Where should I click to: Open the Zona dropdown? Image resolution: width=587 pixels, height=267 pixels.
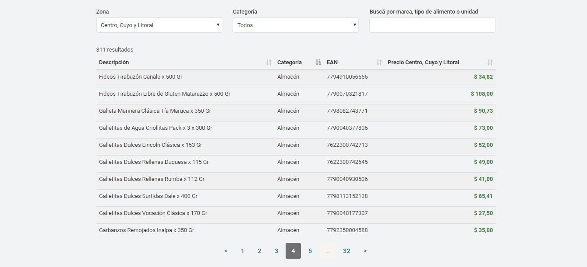(159, 25)
